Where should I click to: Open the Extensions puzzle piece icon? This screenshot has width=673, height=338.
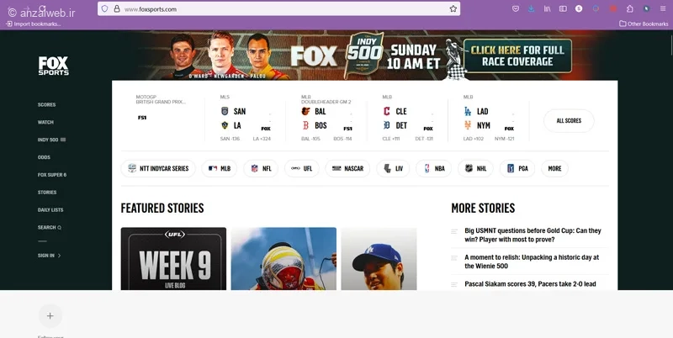tap(629, 8)
